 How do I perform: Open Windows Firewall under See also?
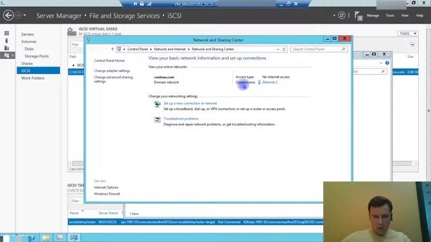[x=107, y=194]
